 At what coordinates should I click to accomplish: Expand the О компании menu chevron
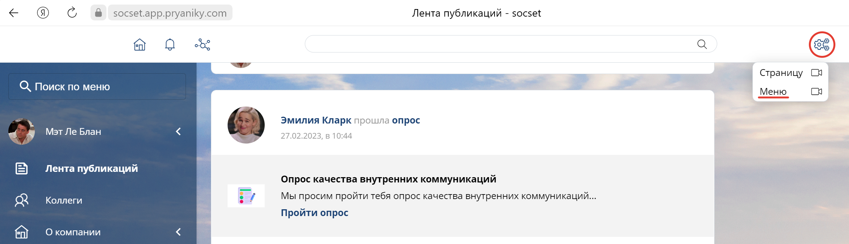pos(178,232)
